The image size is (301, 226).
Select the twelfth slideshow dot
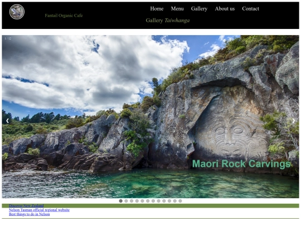(180, 201)
